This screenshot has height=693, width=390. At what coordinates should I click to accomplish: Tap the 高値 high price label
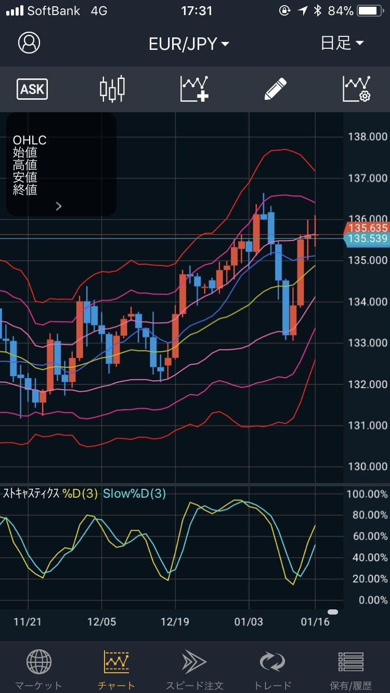(x=25, y=165)
